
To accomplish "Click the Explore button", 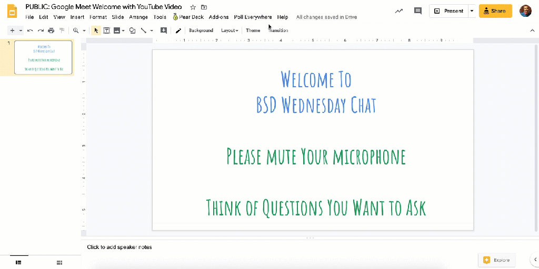I will point(496,260).
